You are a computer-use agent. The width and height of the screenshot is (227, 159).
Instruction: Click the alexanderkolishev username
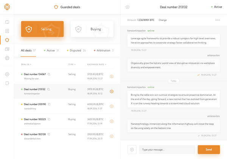tap(33, 139)
